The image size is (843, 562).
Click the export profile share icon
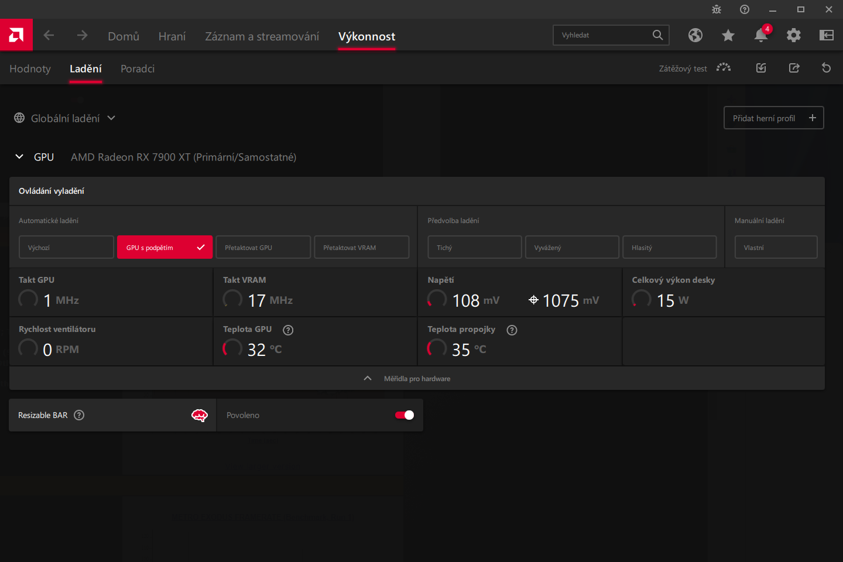(x=794, y=68)
